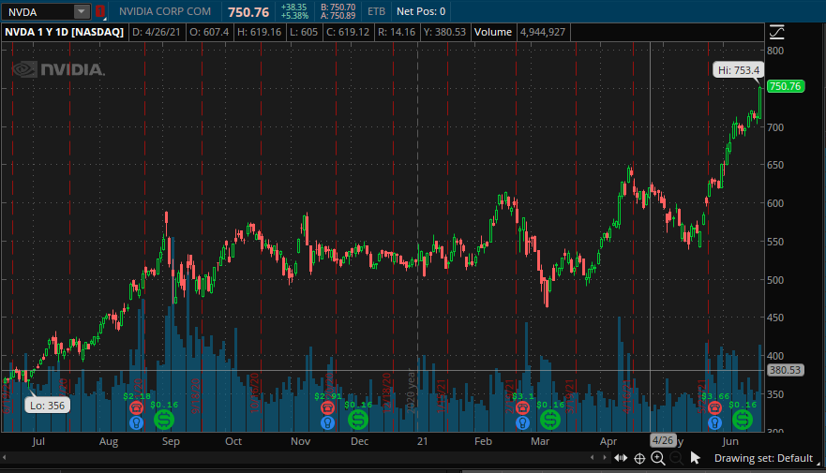The width and height of the screenshot is (826, 473).
Task: Click the zoom out magnifier icon
Action: click(676, 458)
